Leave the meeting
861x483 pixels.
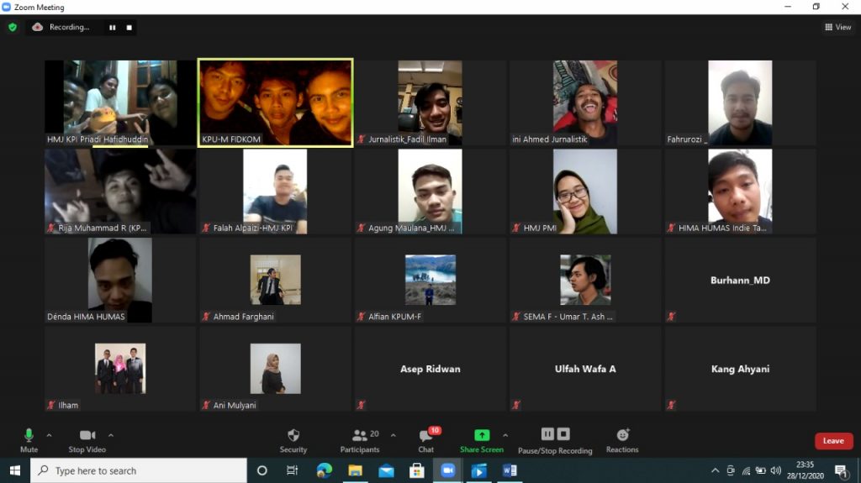click(x=833, y=441)
